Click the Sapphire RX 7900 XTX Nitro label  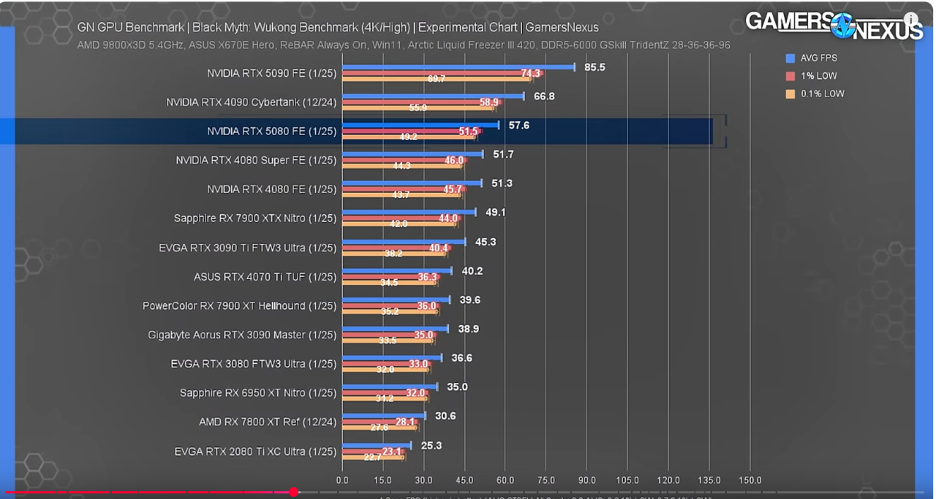254,218
